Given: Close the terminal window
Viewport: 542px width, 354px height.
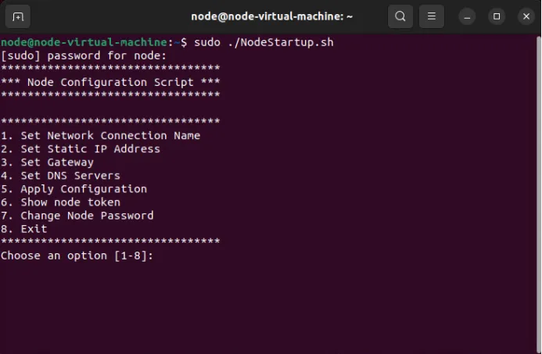Looking at the screenshot, I should tap(526, 16).
